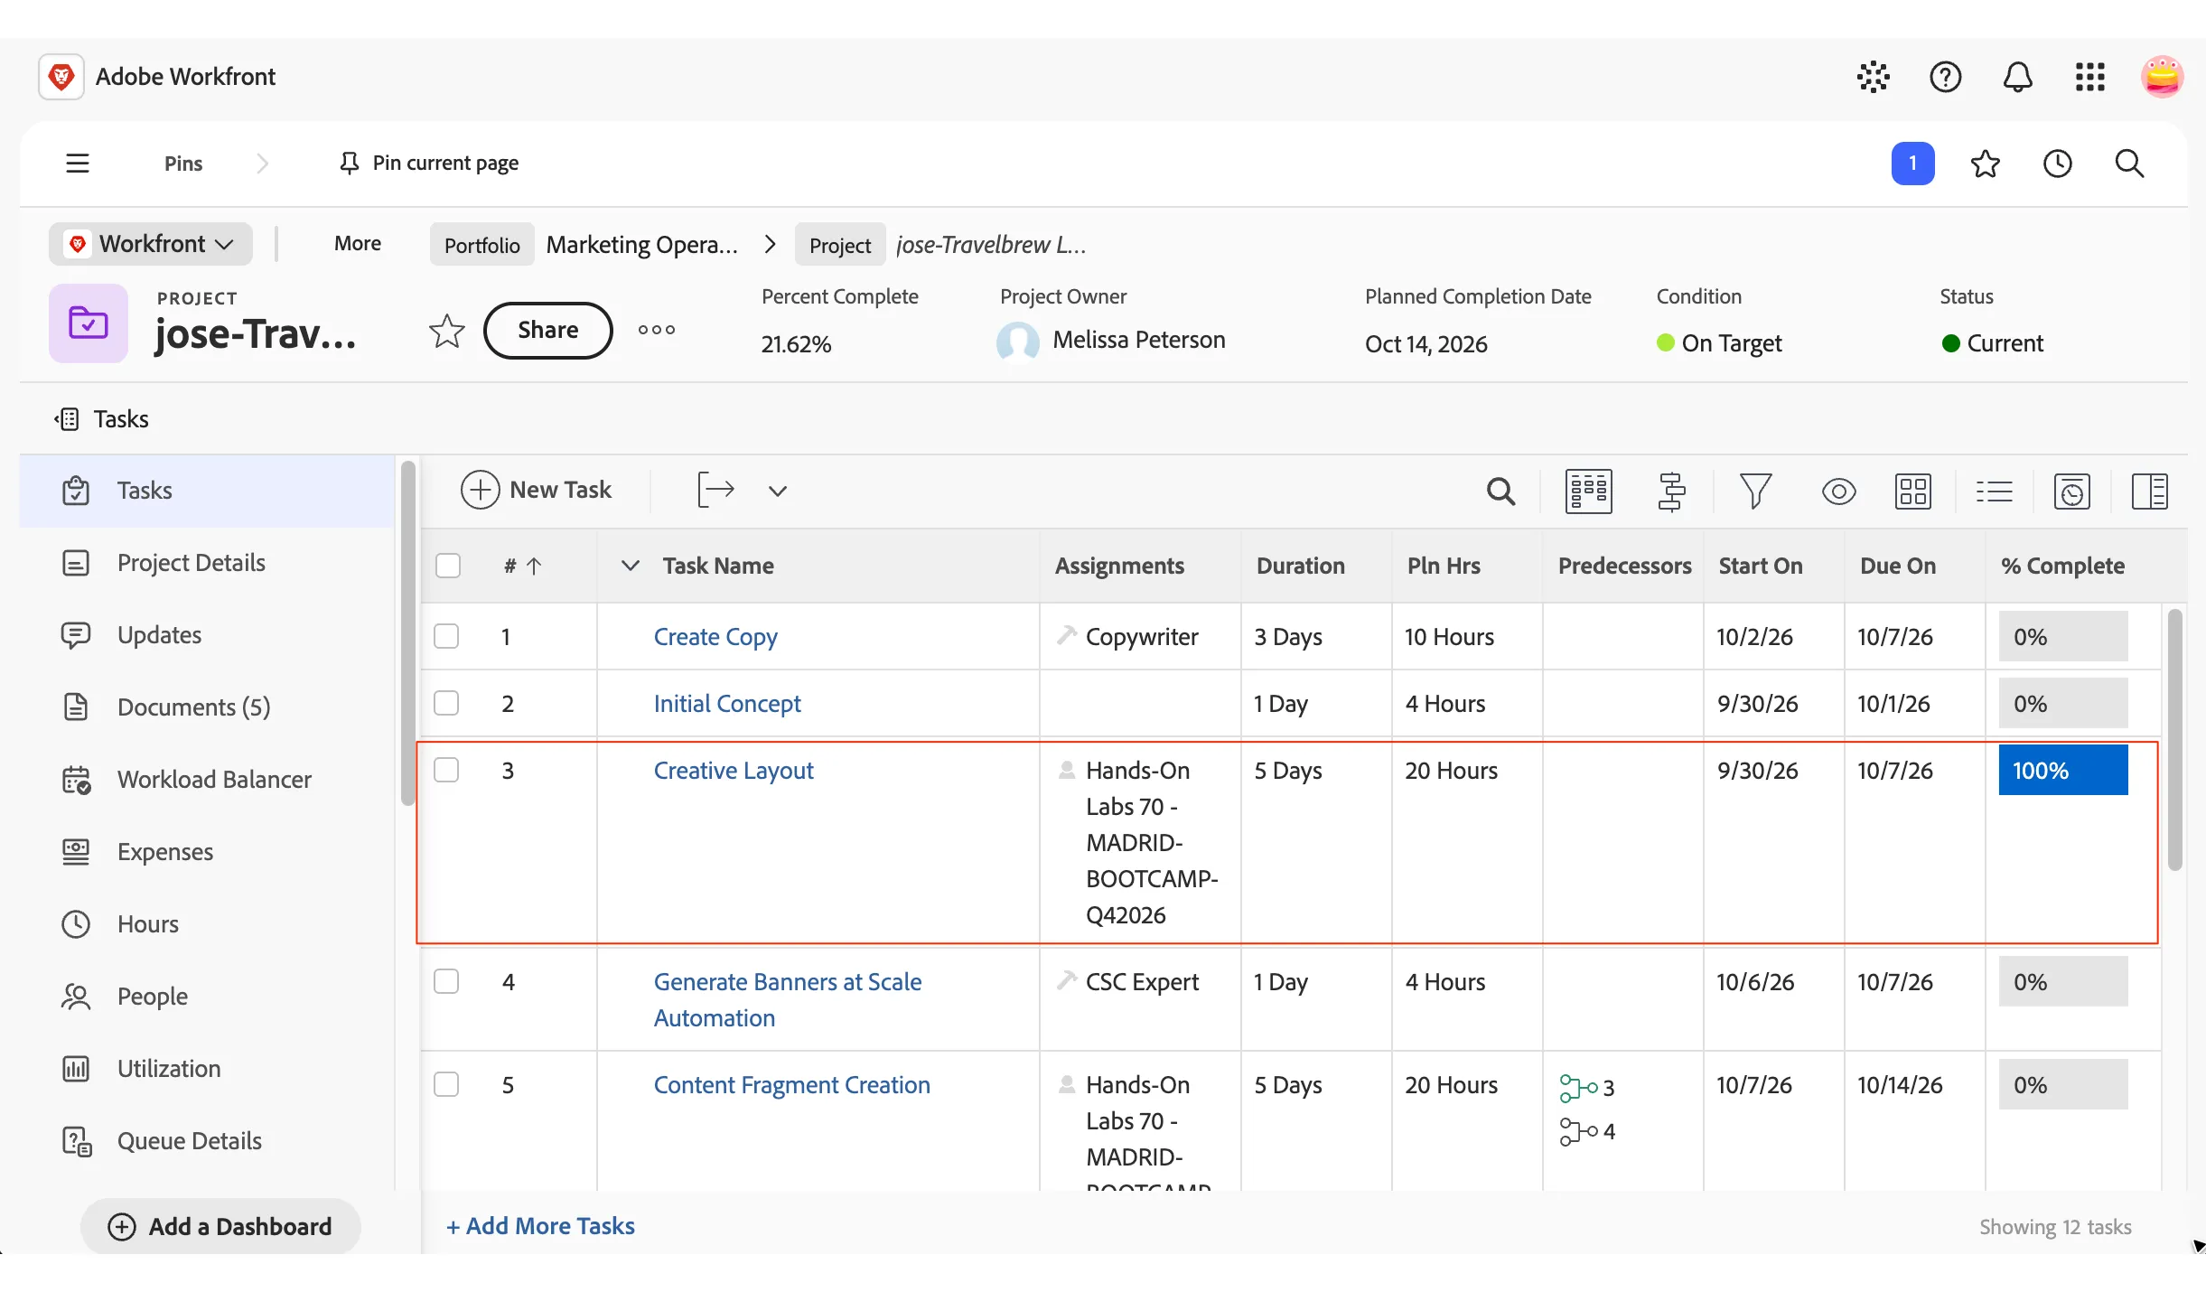Open the help question mark icon
Image resolution: width=2206 pixels, height=1292 pixels.
coord(1945,77)
